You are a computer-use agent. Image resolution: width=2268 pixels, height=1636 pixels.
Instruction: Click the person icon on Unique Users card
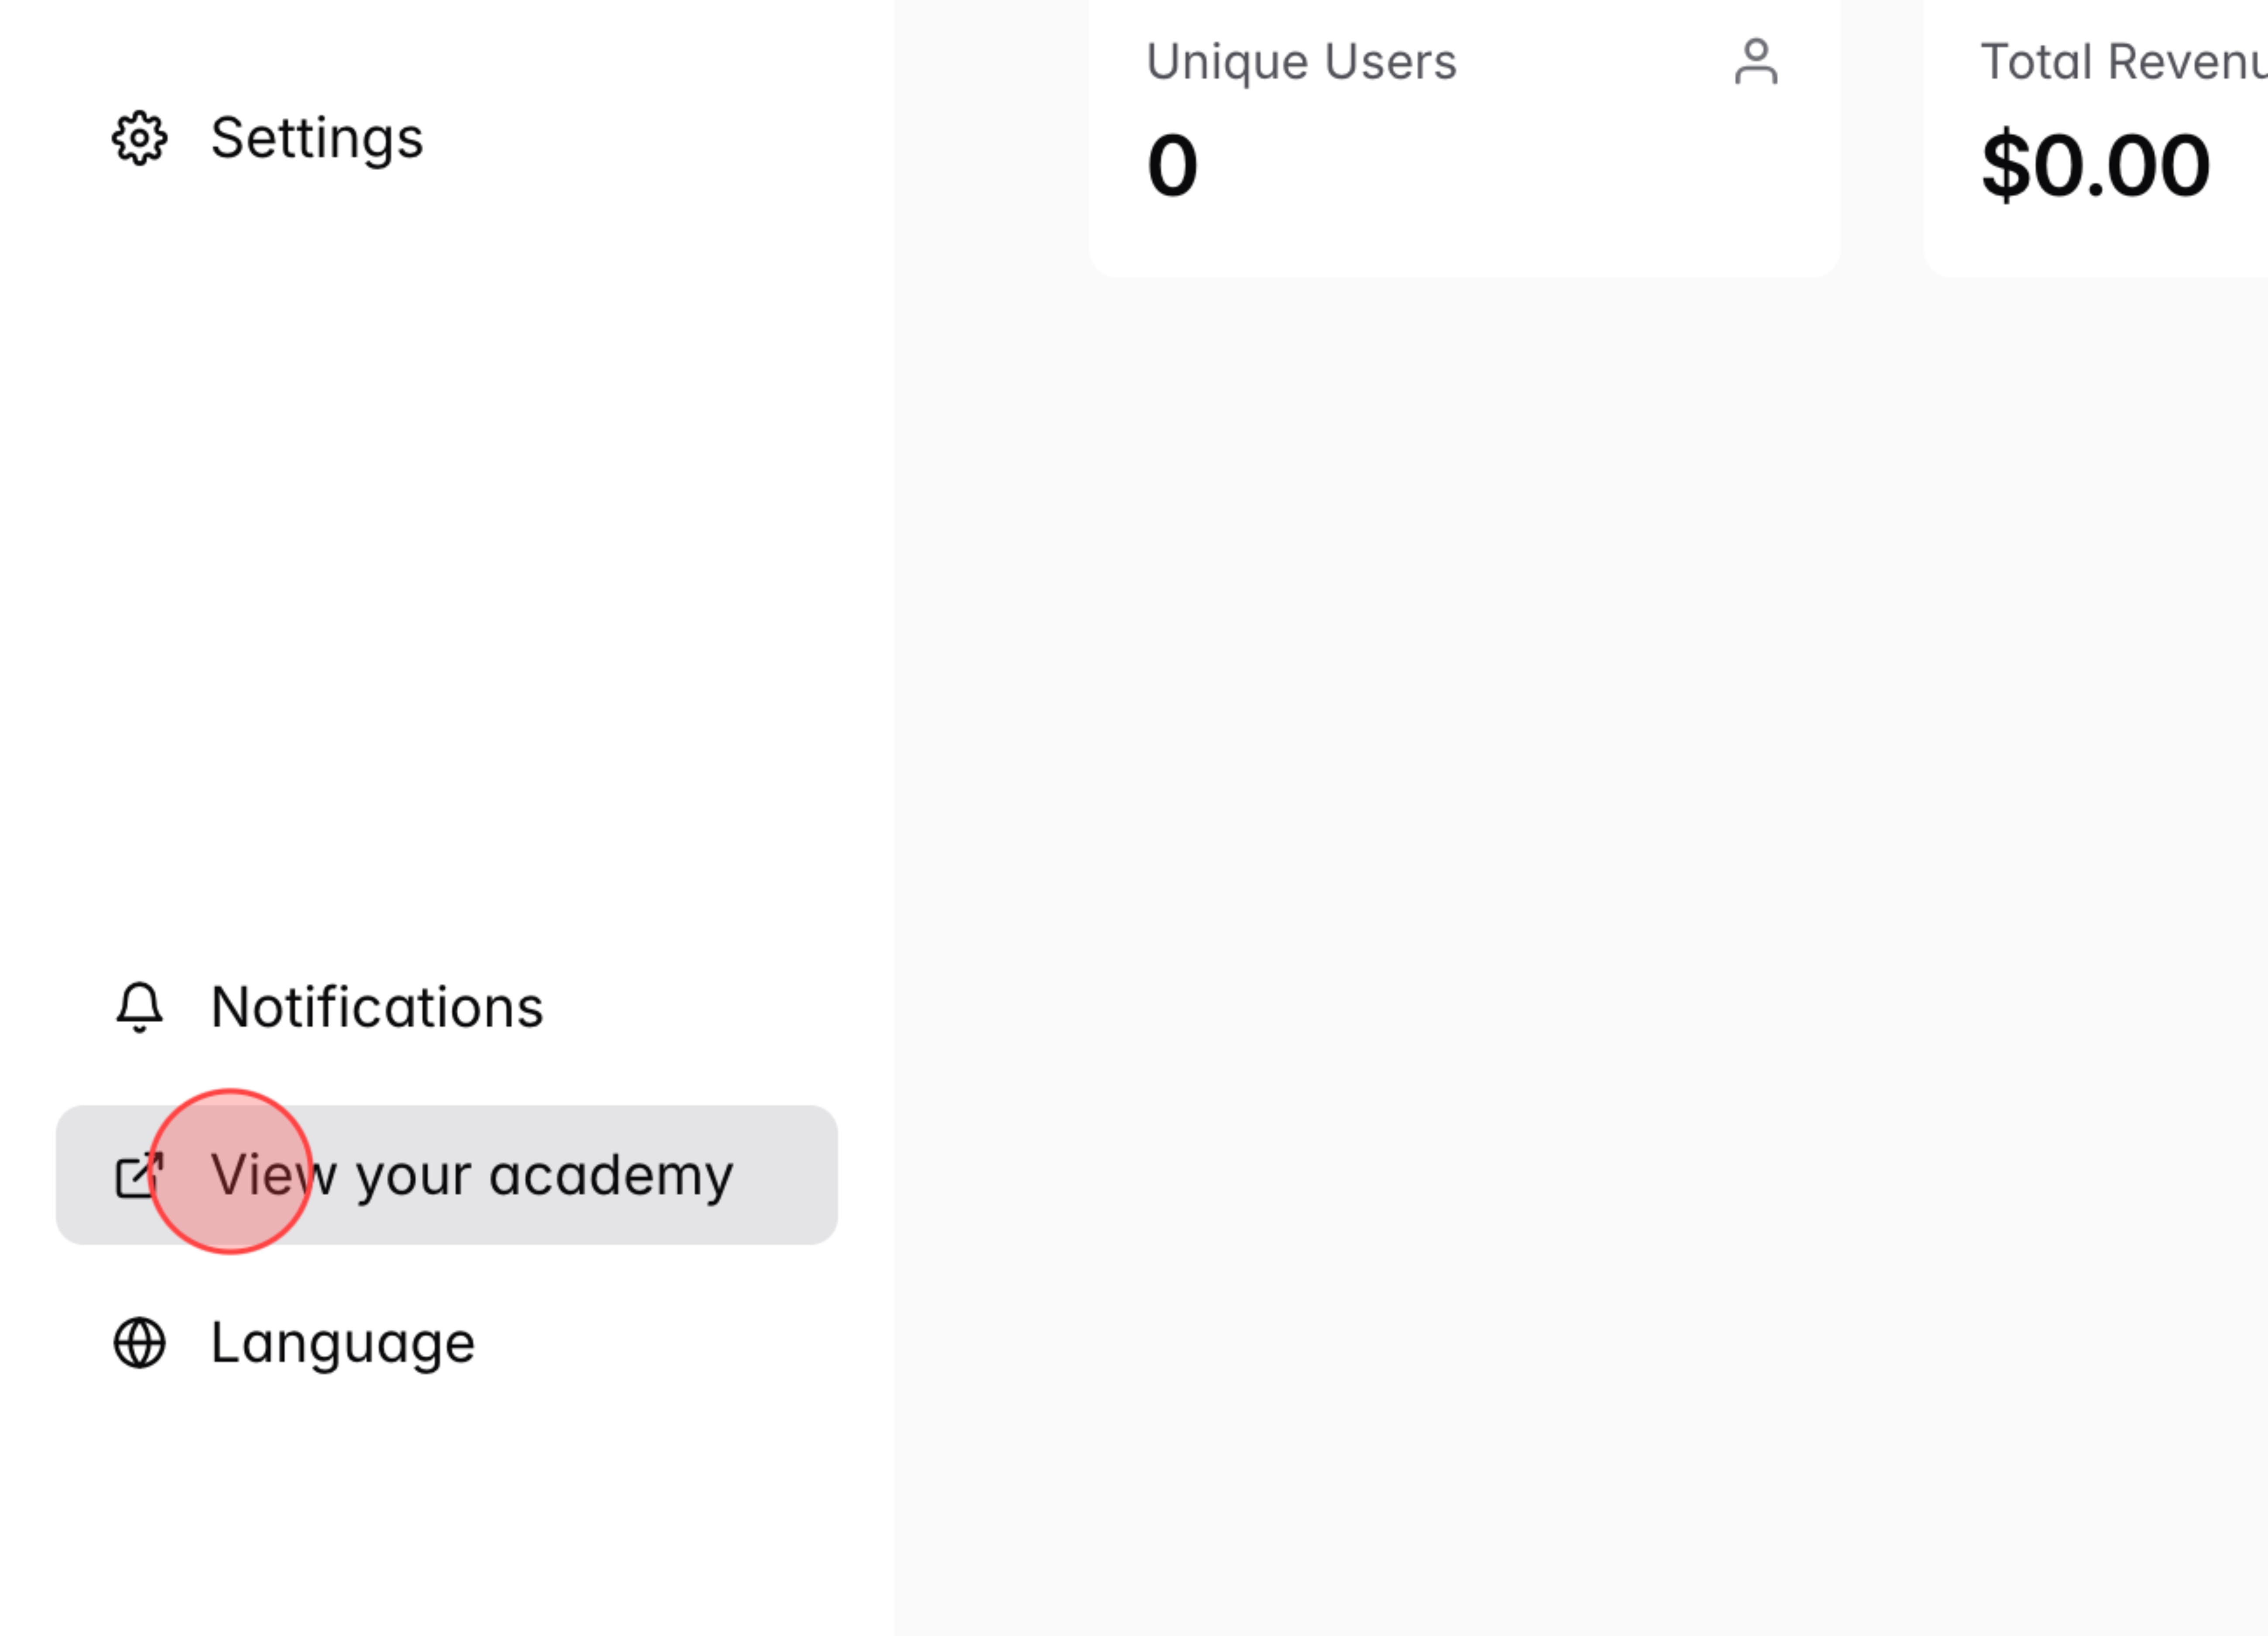pyautogui.click(x=1756, y=62)
